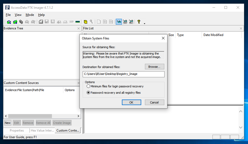Open the File menu
The height and width of the screenshot is (144, 248).
pyautogui.click(x=8, y=15)
